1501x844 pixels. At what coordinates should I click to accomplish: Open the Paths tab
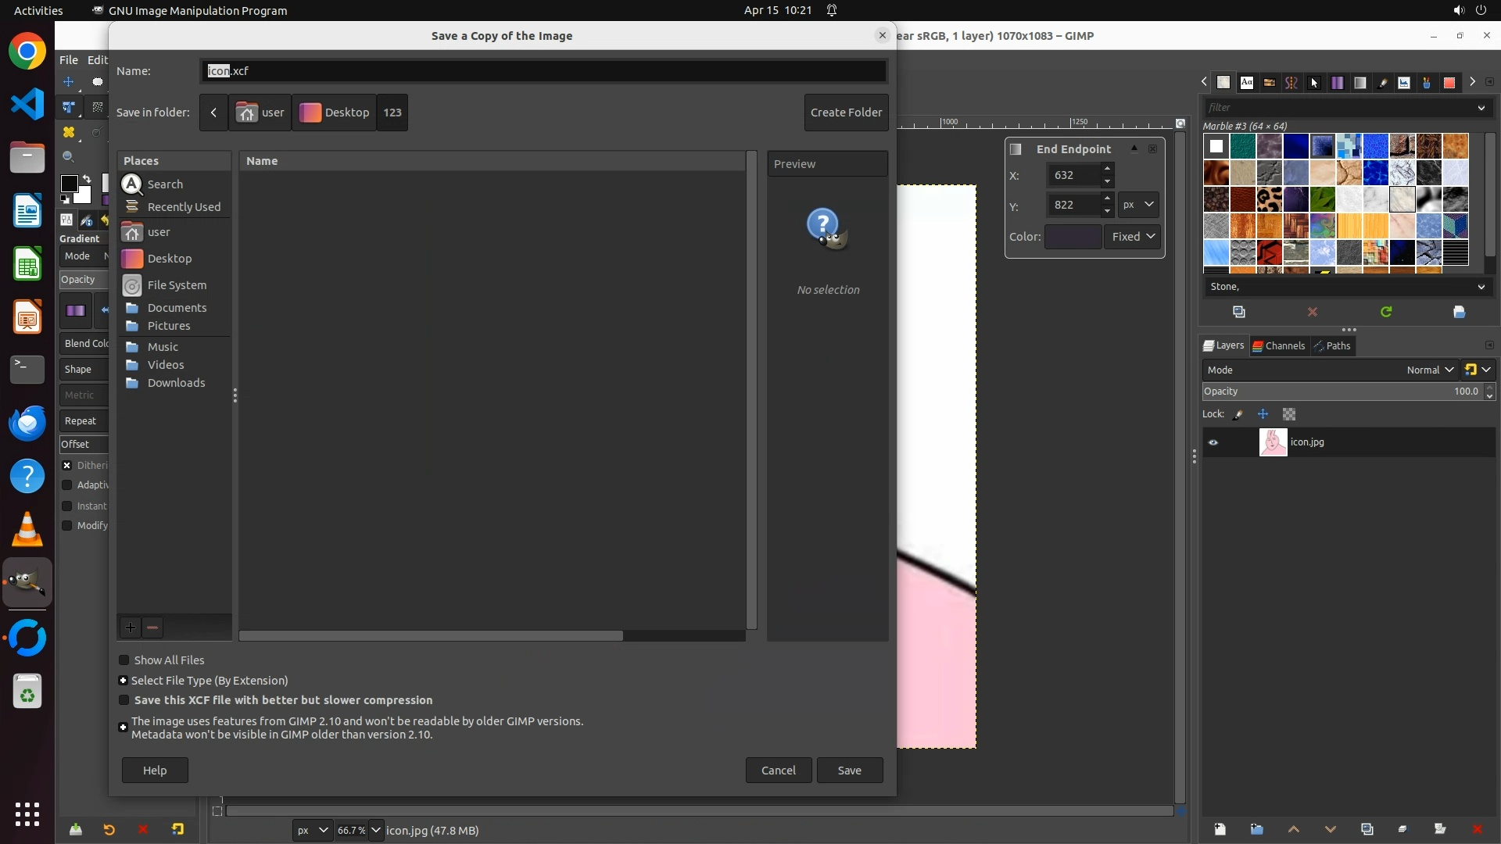(x=1333, y=345)
